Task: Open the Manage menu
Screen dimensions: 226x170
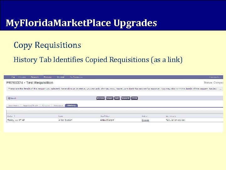Action: click(x=48, y=77)
